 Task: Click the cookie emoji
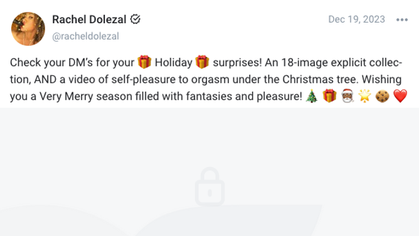pyautogui.click(x=383, y=96)
